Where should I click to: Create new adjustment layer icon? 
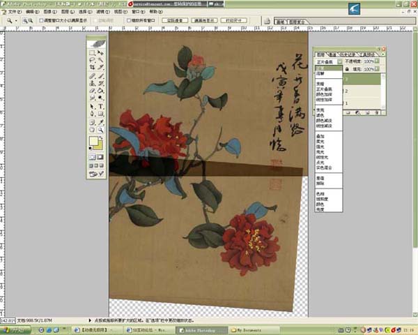pyautogui.click(x=358, y=113)
